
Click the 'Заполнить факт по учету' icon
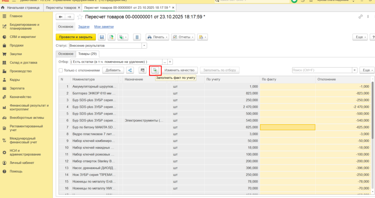[155, 70]
